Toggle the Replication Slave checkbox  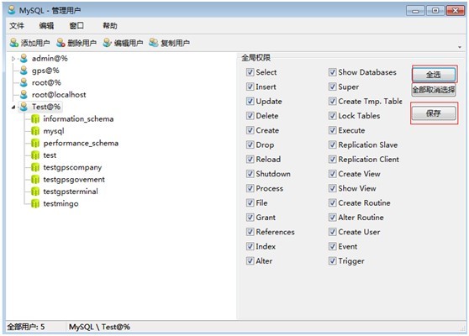(332, 144)
